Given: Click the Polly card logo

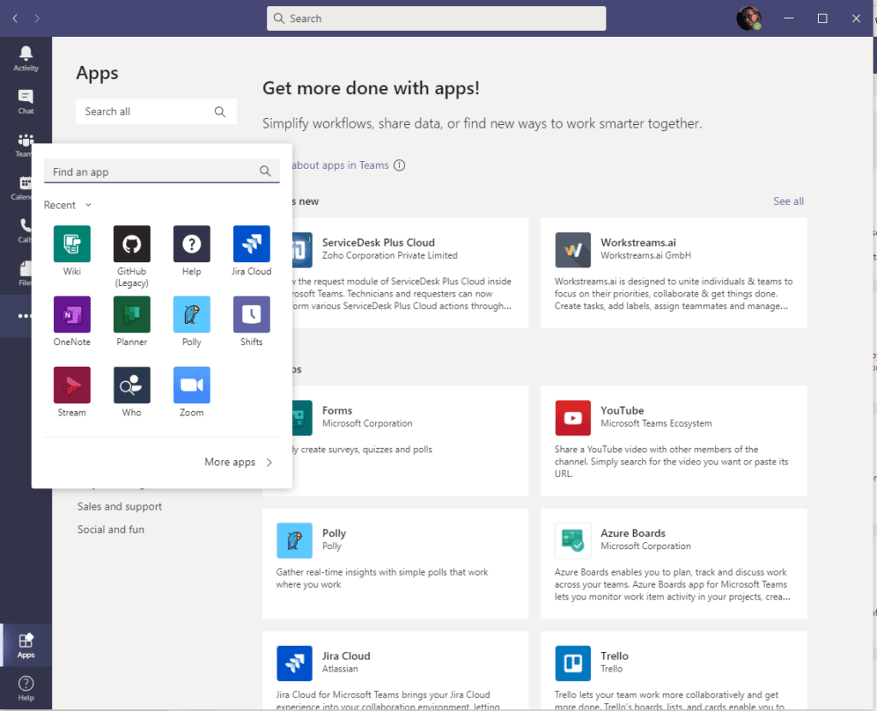Looking at the screenshot, I should click(295, 541).
